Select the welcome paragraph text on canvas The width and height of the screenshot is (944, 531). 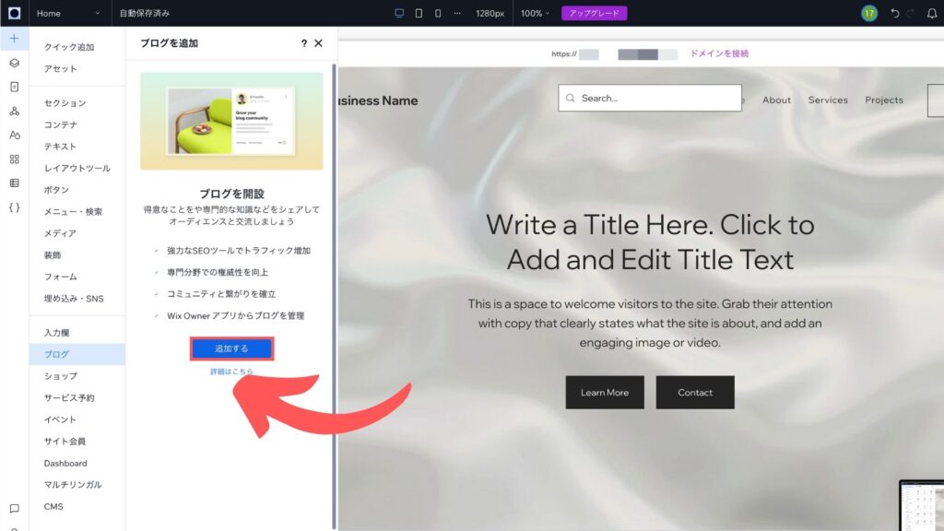pos(650,323)
